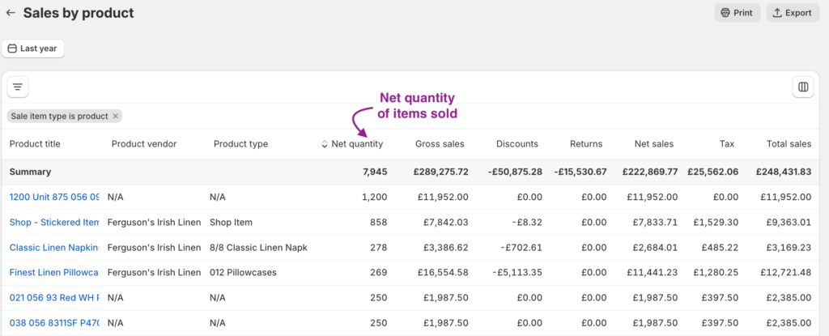Open the Finest Linen Pillowcase product link
The width and height of the screenshot is (829, 336).
click(54, 273)
